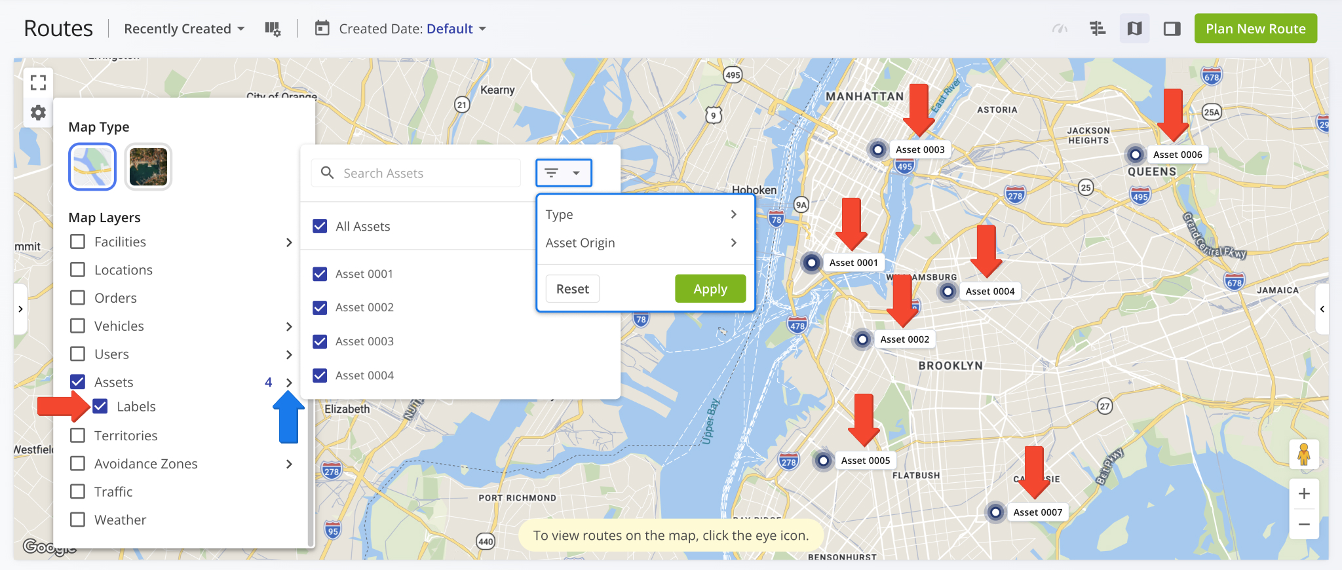Enable the Avoidance Zones checkbox
1342x570 pixels.
(77, 464)
